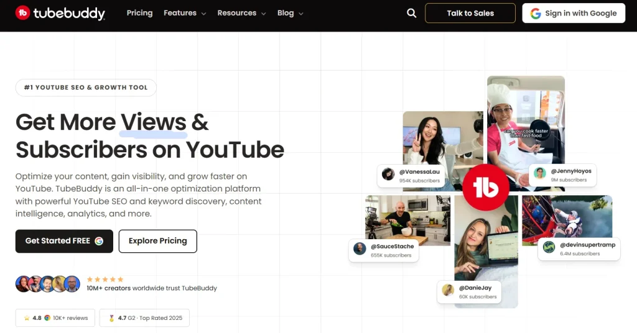Expand the Features chevron
Screen dimensions: 637x333
[x=204, y=14]
